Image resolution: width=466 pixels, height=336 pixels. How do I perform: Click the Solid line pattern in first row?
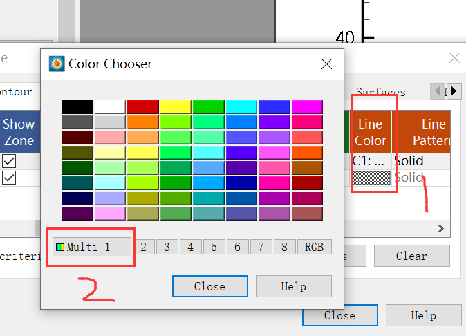coord(409,161)
